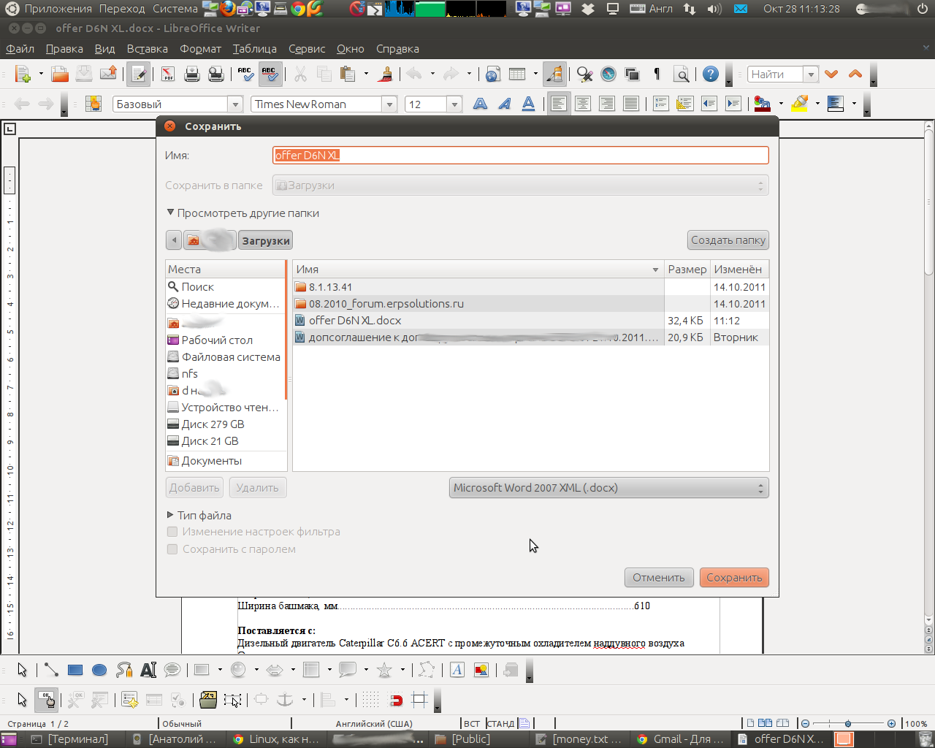Image resolution: width=935 pixels, height=748 pixels.
Task: Open the 'Таблица' menu
Action: [x=254, y=49]
